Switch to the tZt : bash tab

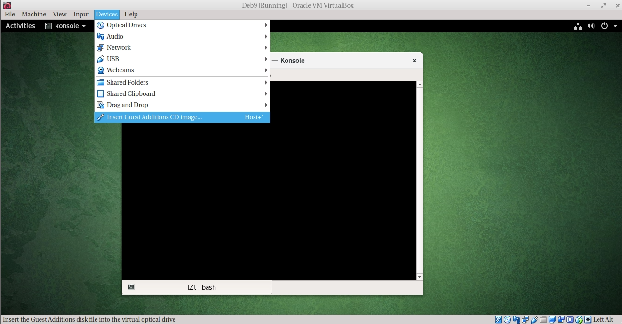(197, 287)
